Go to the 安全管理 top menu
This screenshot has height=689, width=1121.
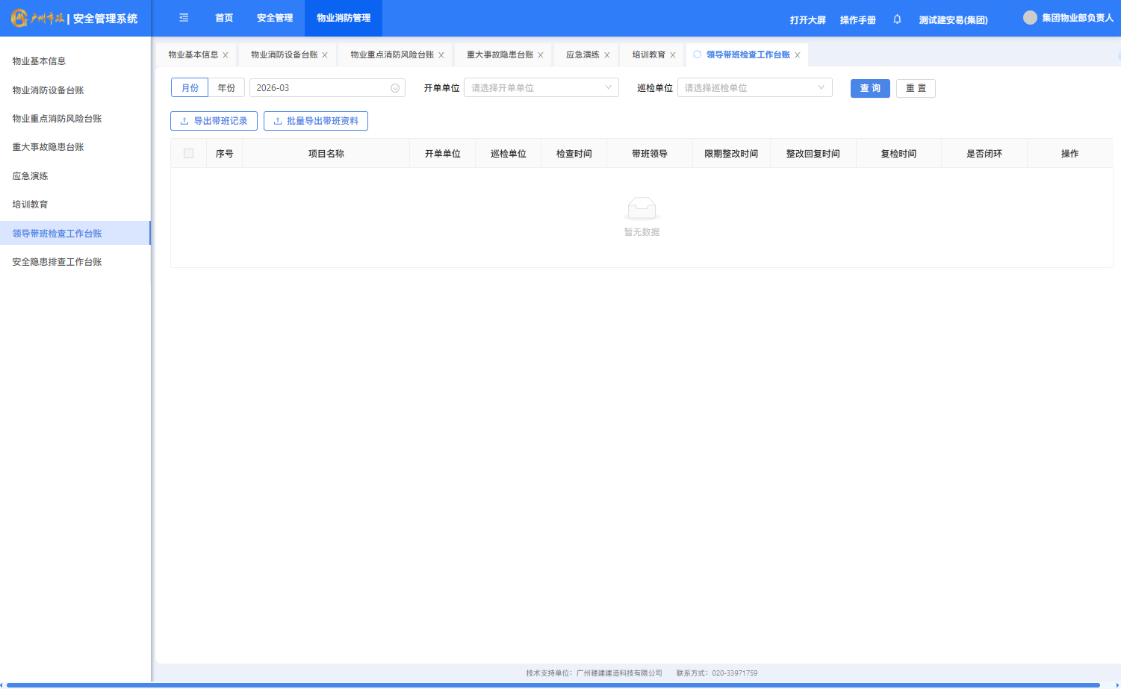click(x=275, y=18)
